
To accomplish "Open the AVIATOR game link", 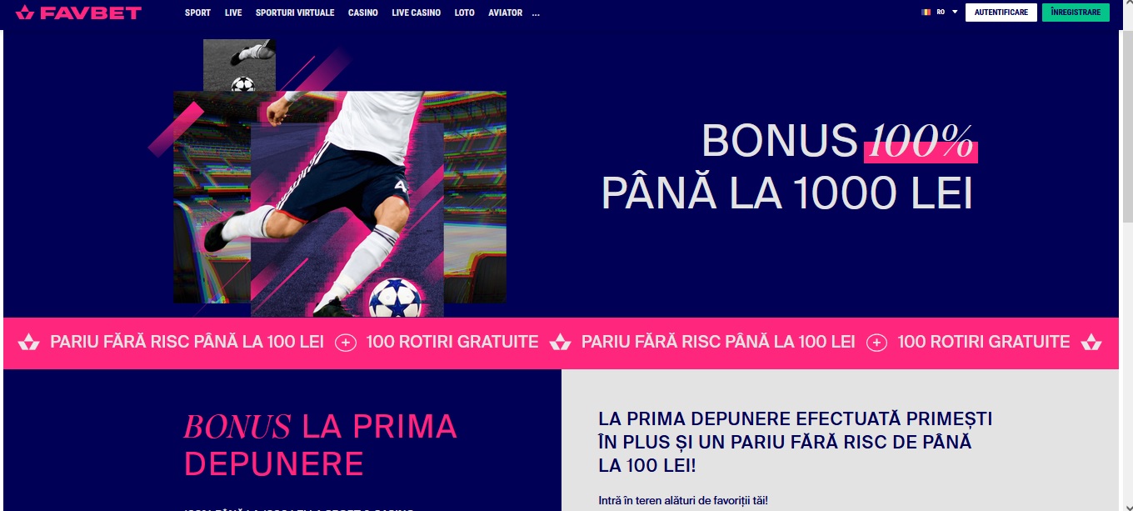I will tap(506, 13).
